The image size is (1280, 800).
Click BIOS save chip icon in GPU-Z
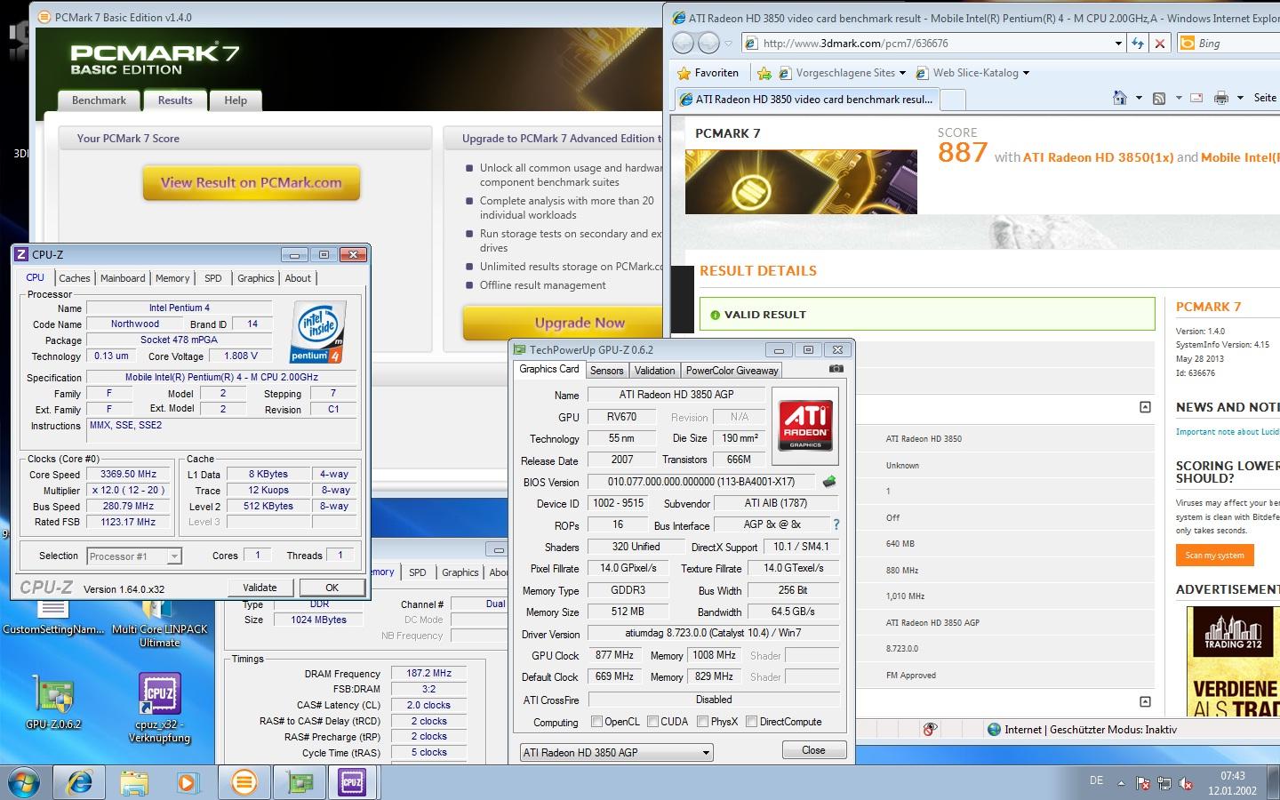(829, 482)
